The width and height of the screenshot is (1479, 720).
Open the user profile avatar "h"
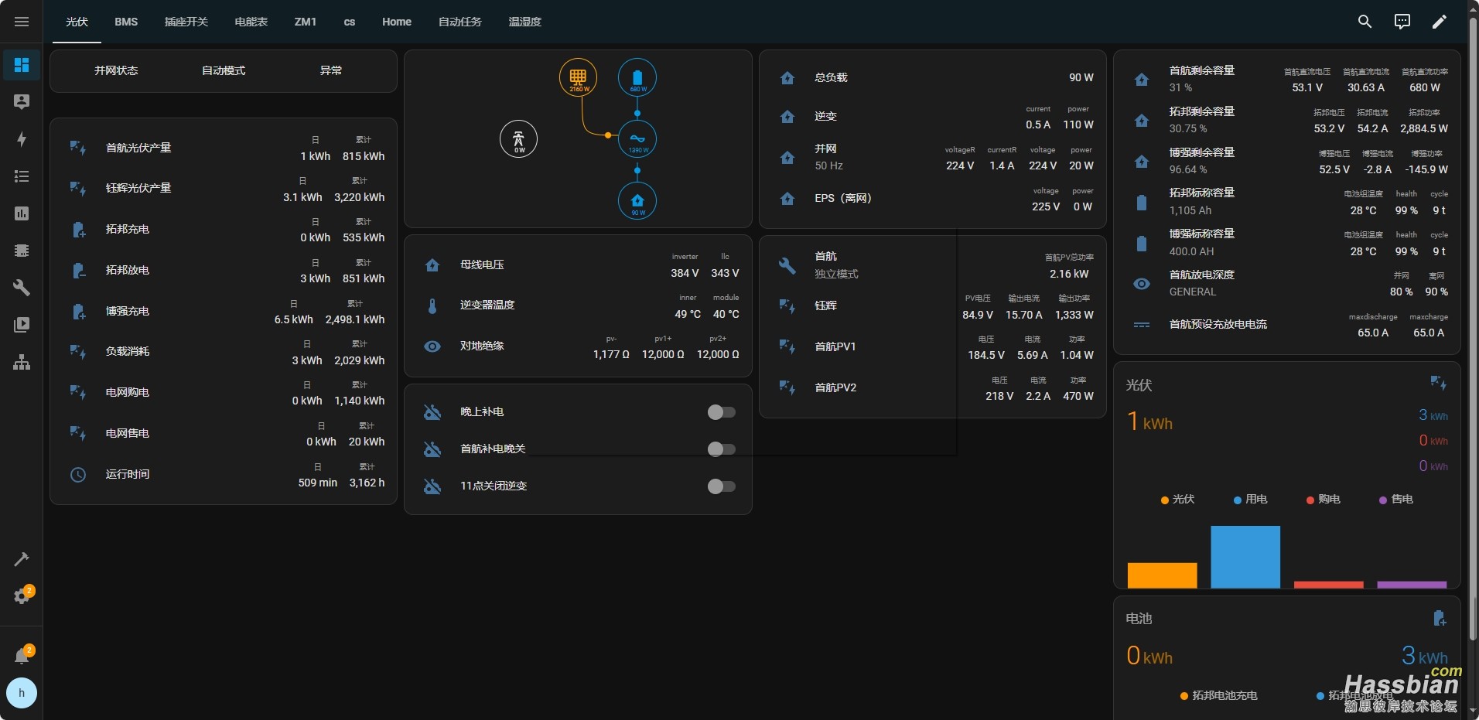click(x=22, y=693)
